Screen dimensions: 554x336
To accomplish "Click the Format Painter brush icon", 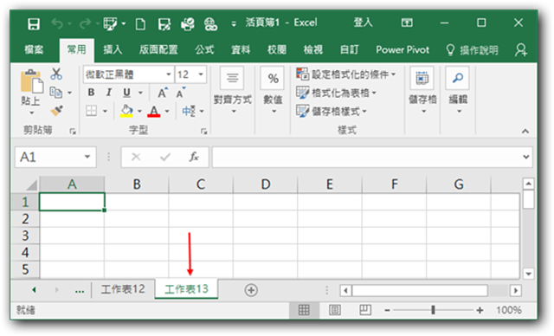I will tap(56, 111).
